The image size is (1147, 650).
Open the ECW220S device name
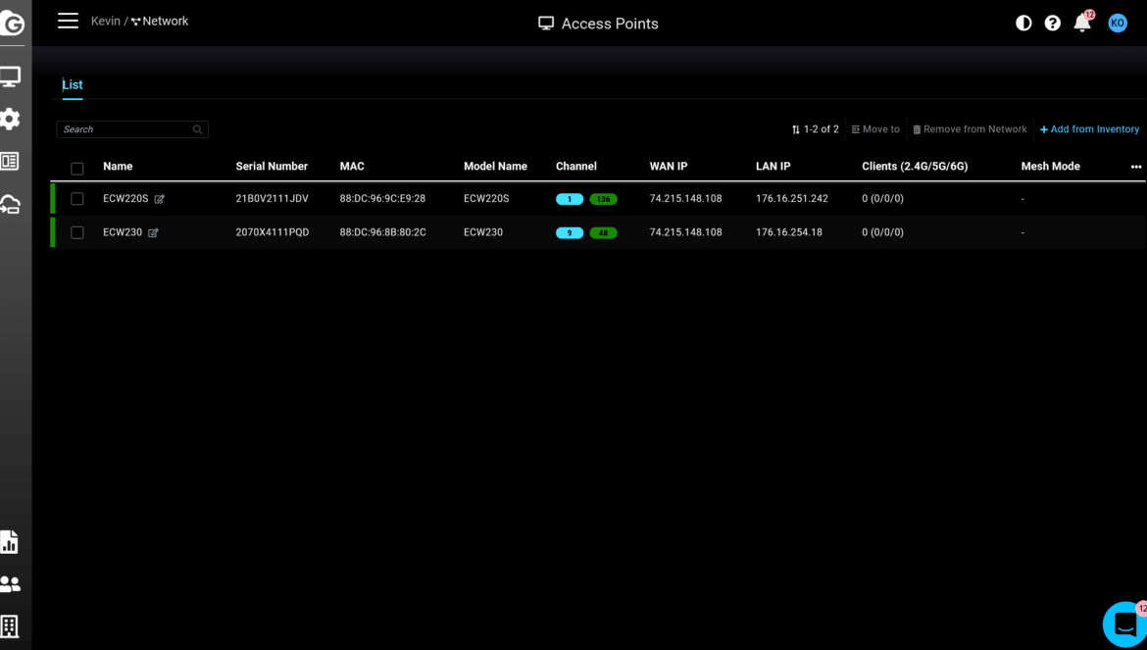point(125,199)
